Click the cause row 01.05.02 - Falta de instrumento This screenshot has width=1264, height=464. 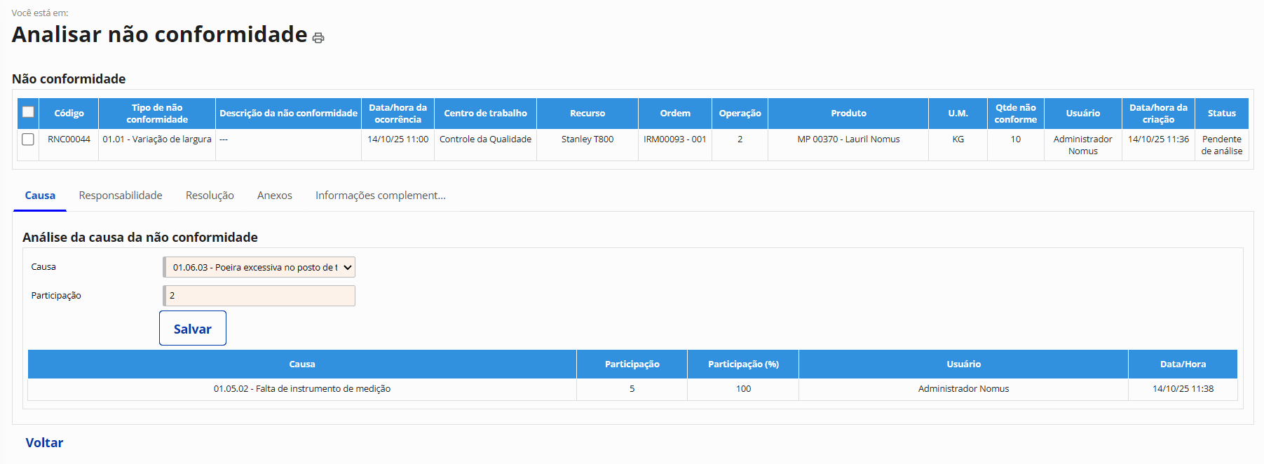point(302,389)
